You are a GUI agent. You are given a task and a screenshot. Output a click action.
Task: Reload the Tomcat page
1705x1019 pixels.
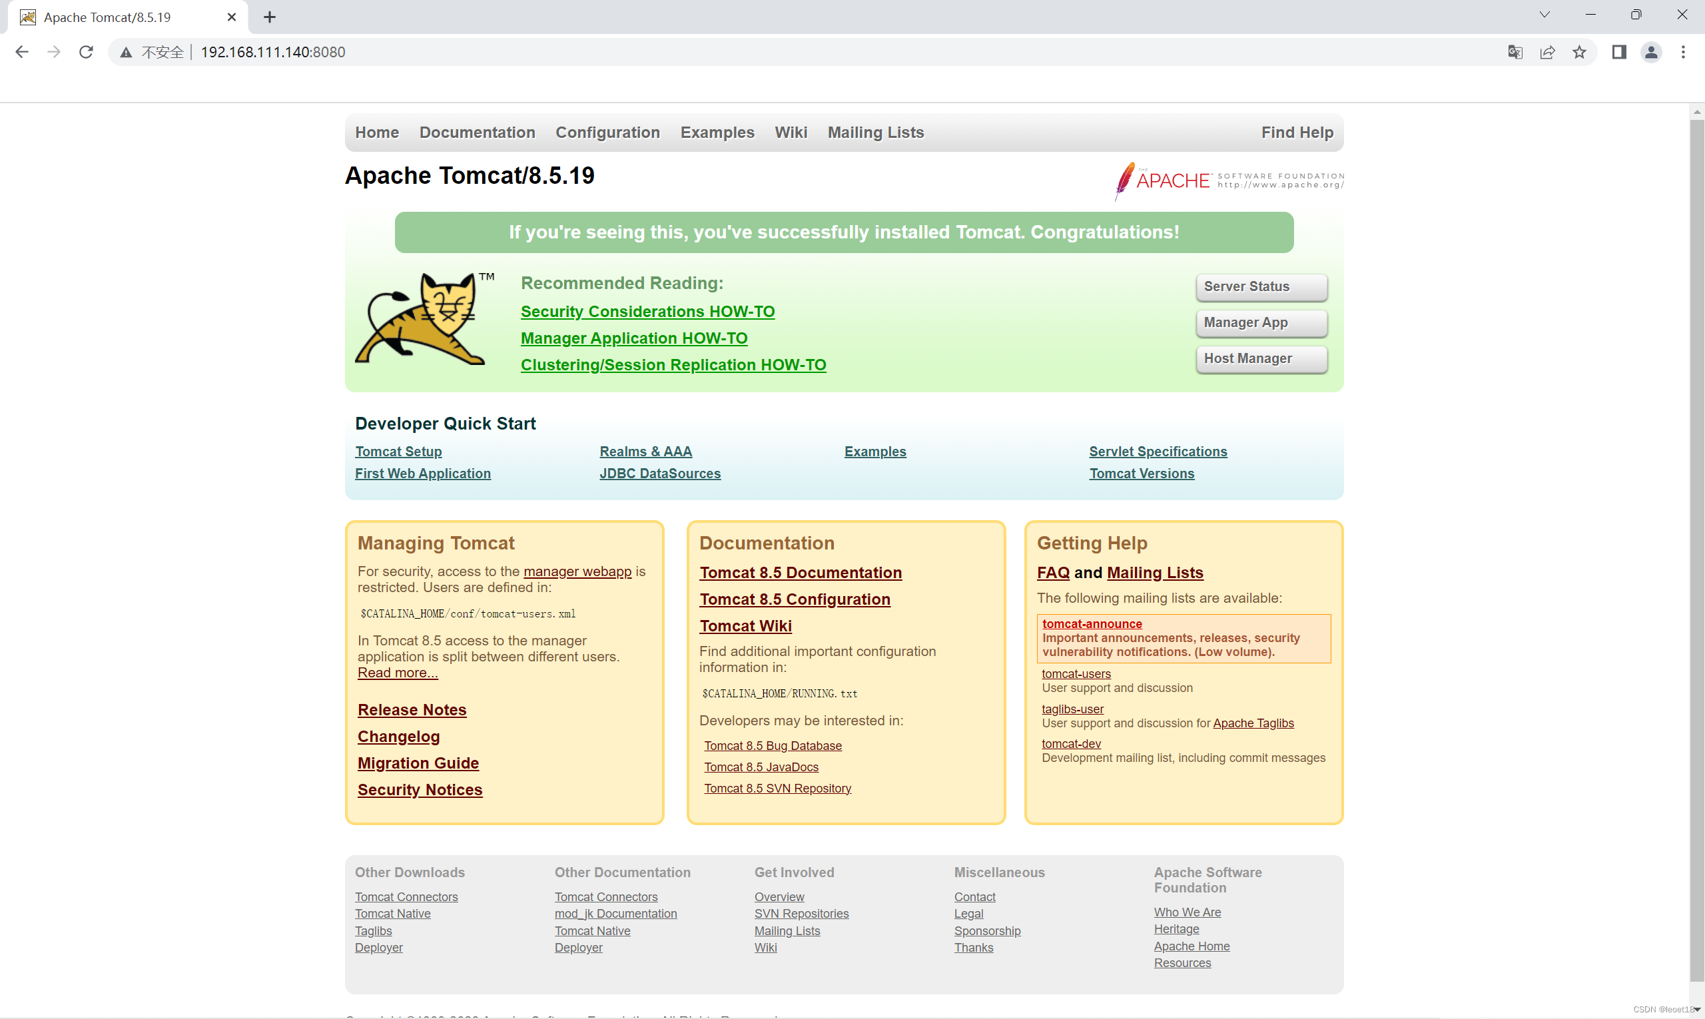86,52
